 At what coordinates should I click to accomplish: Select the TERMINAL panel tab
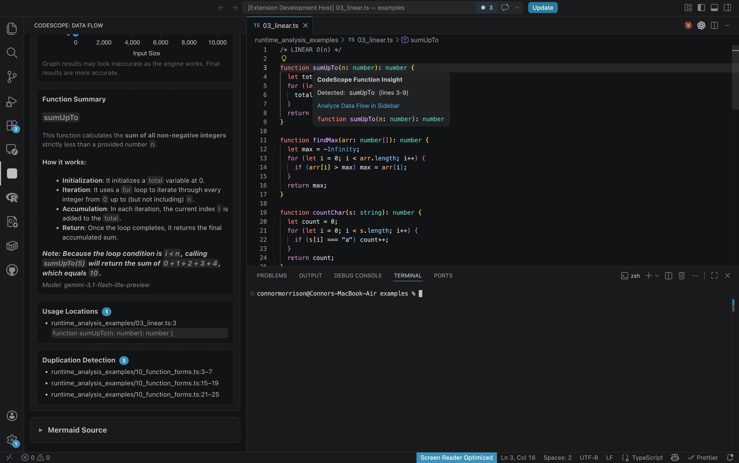408,275
